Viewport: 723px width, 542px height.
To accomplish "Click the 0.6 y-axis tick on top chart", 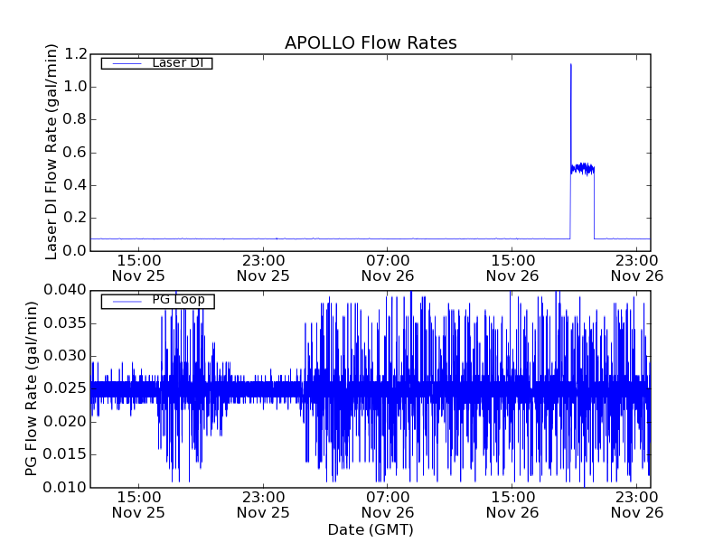I will 75,153.
